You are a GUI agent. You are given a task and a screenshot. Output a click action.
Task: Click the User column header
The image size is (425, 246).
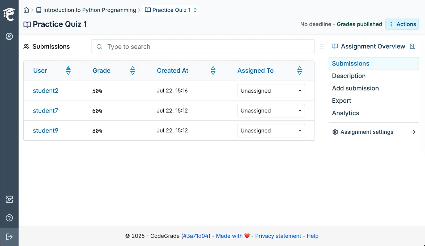40,71
